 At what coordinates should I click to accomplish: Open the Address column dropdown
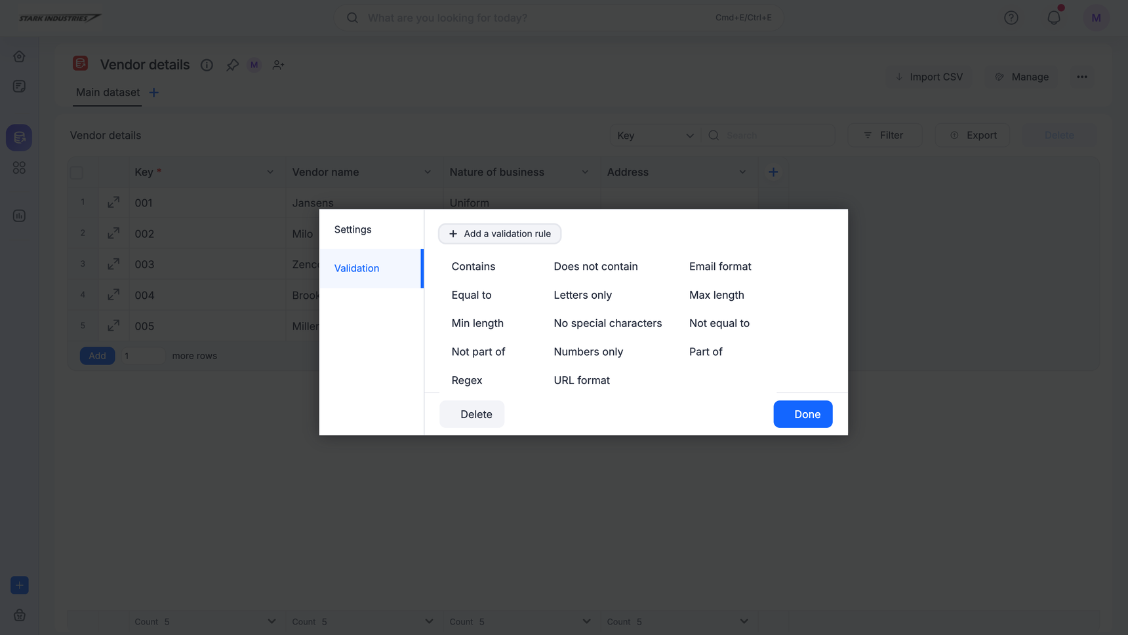742,172
